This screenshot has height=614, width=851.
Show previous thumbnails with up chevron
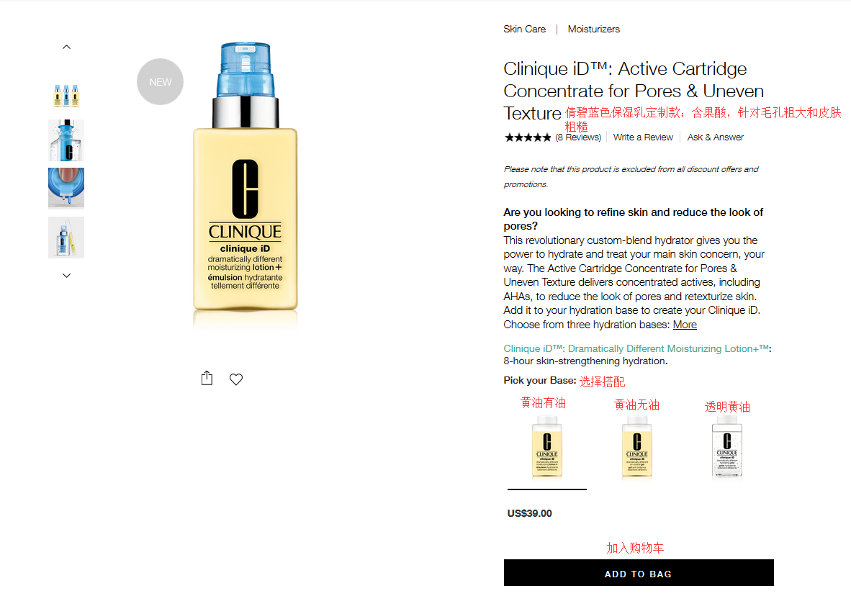(x=66, y=48)
